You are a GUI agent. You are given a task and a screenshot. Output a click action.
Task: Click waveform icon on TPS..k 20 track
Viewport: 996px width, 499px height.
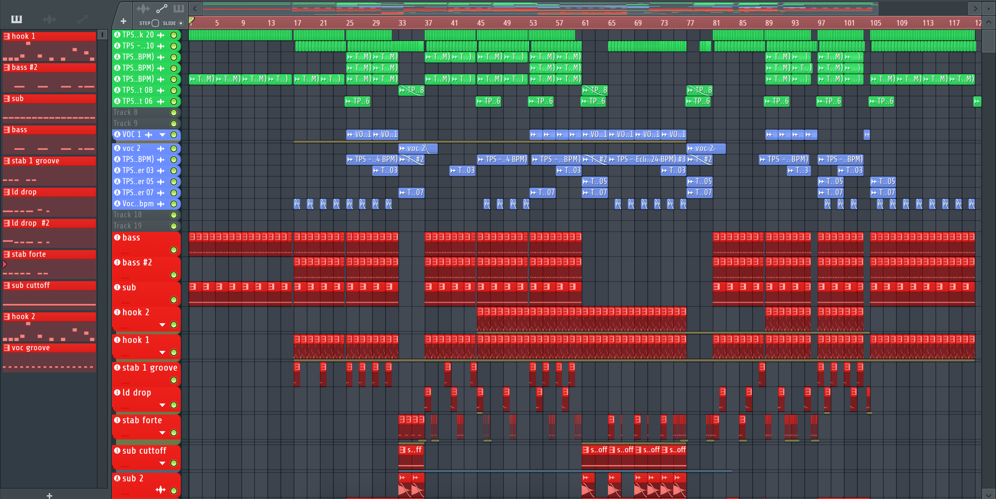tap(160, 35)
